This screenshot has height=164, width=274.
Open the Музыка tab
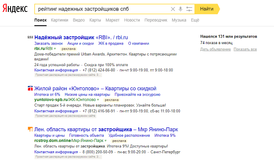[179, 20]
